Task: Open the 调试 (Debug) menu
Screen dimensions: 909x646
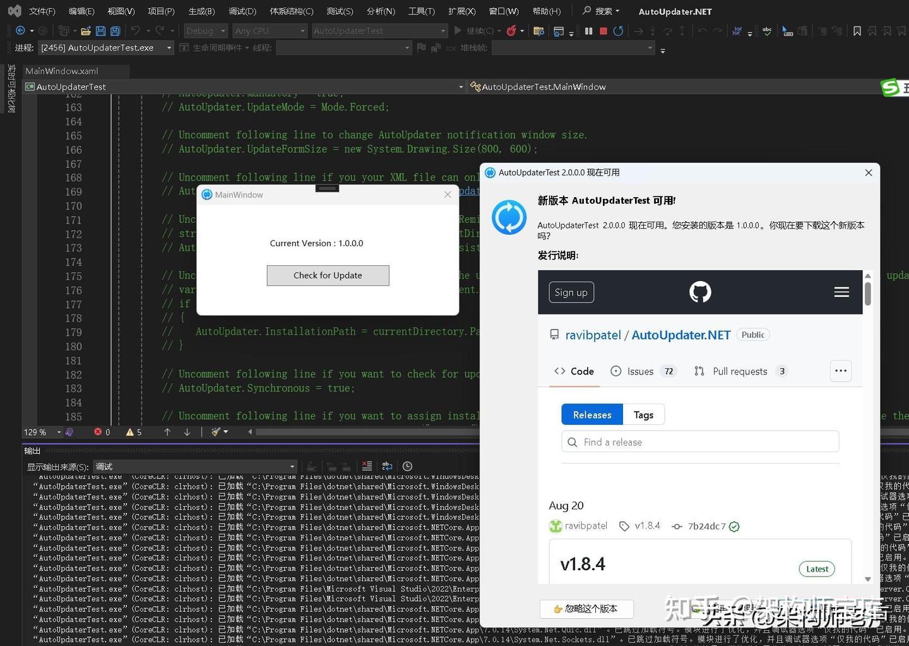Action: pyautogui.click(x=242, y=11)
